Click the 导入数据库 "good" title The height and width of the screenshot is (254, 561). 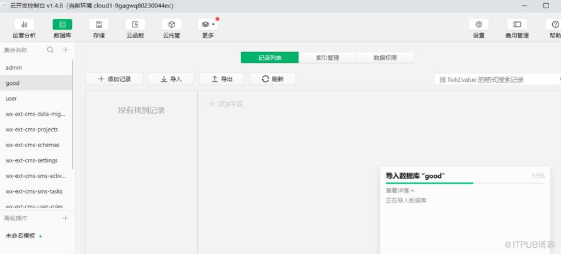[415, 175]
